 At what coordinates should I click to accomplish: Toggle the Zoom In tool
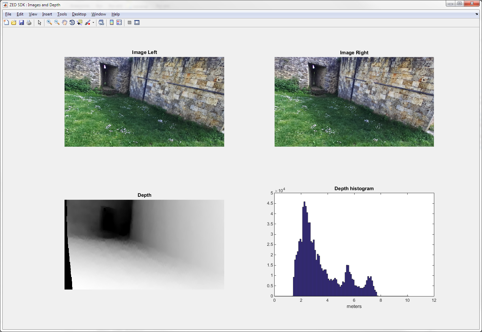coord(49,22)
